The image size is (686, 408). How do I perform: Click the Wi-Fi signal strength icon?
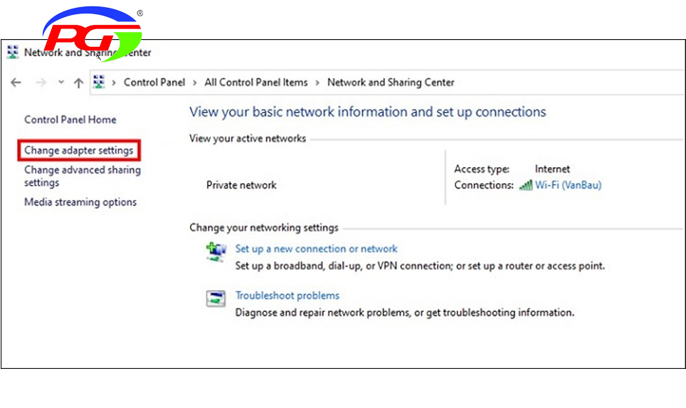click(x=525, y=186)
